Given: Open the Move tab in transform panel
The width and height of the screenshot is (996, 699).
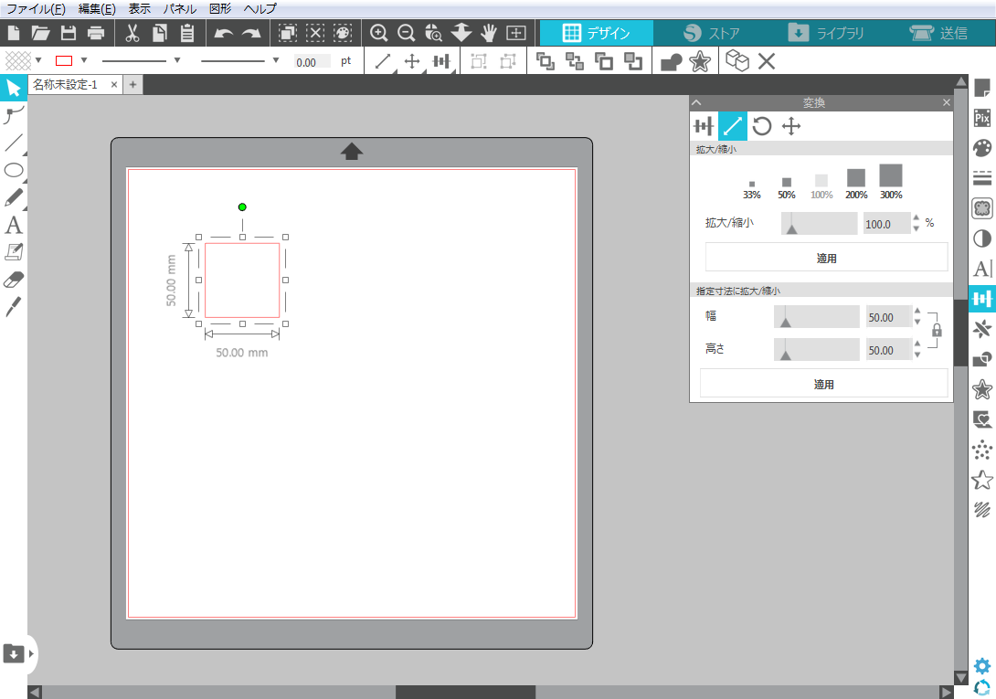Looking at the screenshot, I should pyautogui.click(x=791, y=126).
